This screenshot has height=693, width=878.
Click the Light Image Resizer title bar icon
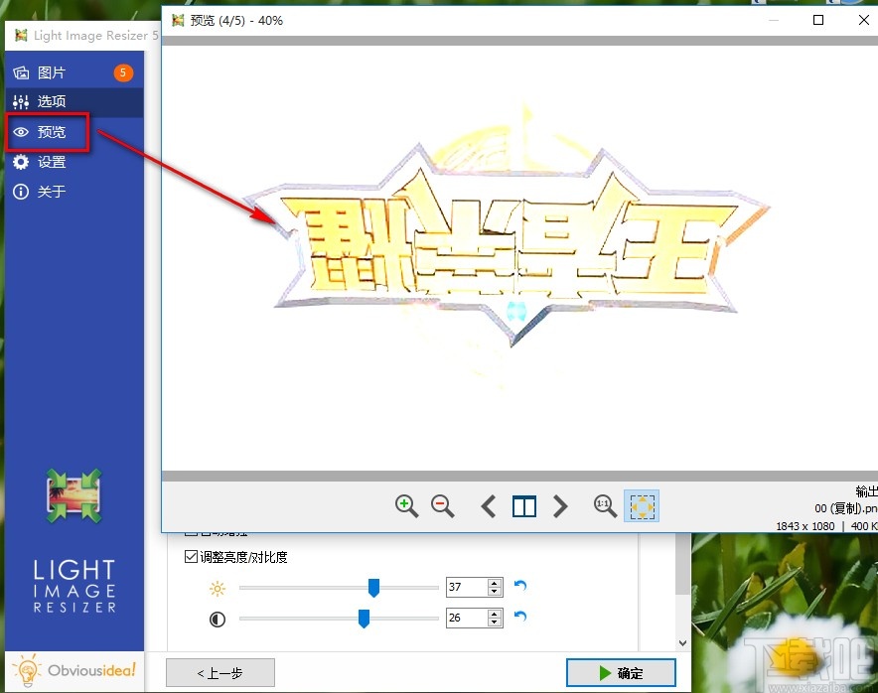[x=21, y=36]
